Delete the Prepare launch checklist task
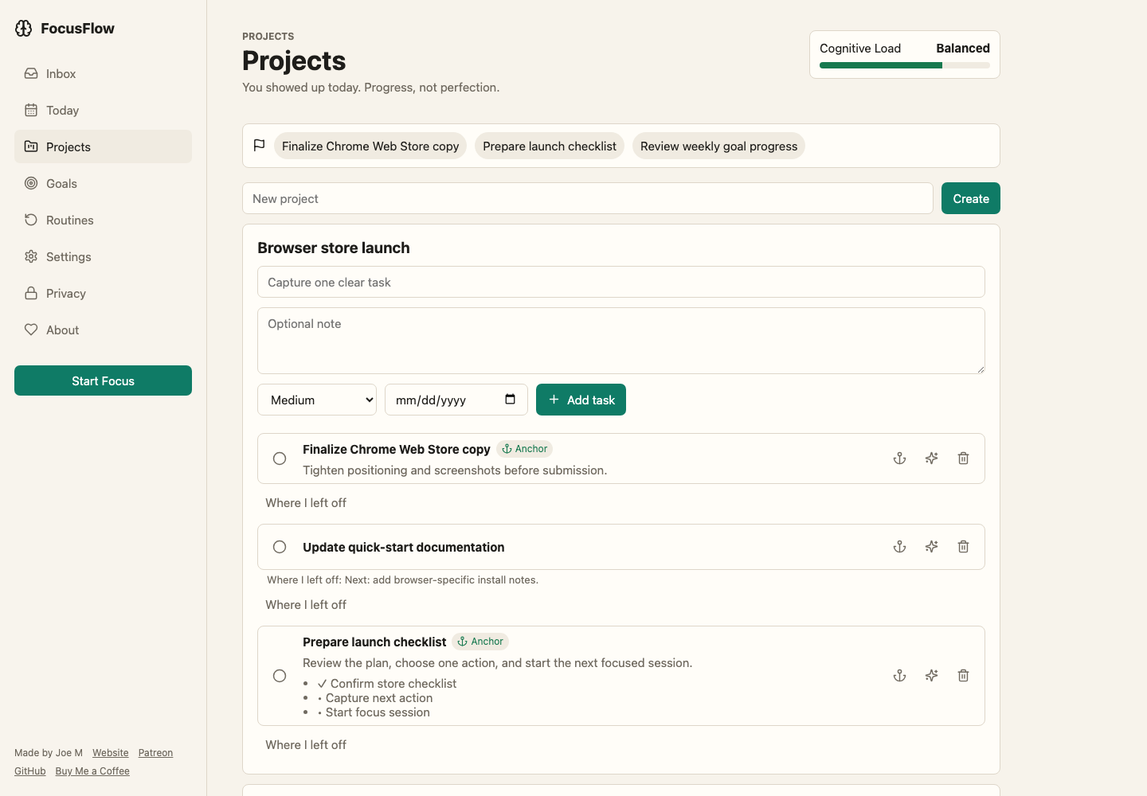 [x=963, y=676]
